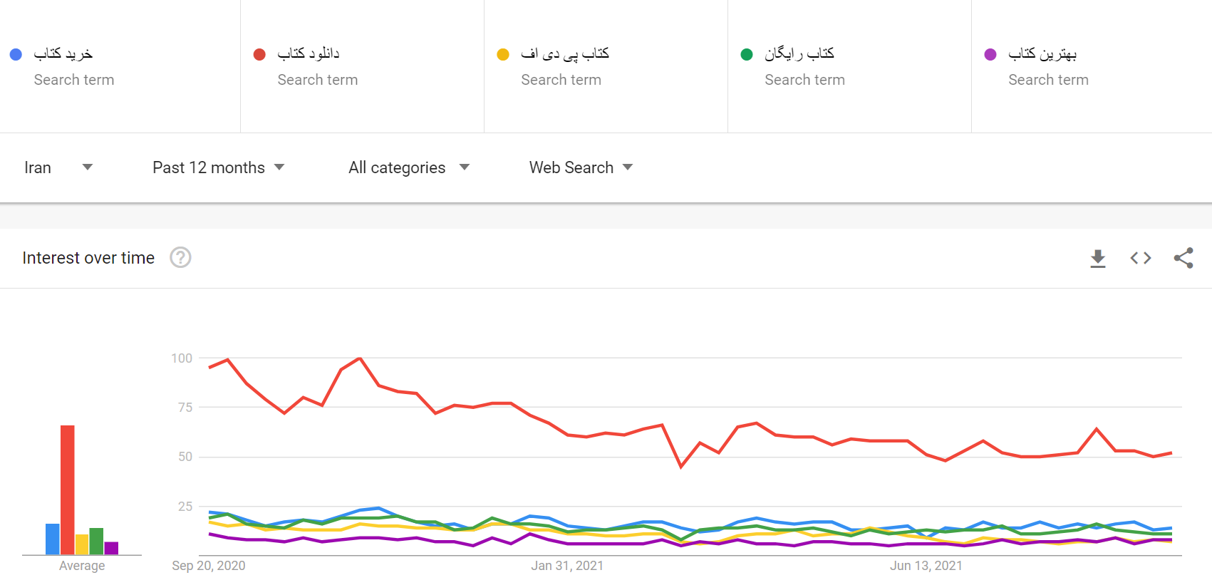Click the share chart icon
Viewport: 1212px width, 585px height.
1183,258
